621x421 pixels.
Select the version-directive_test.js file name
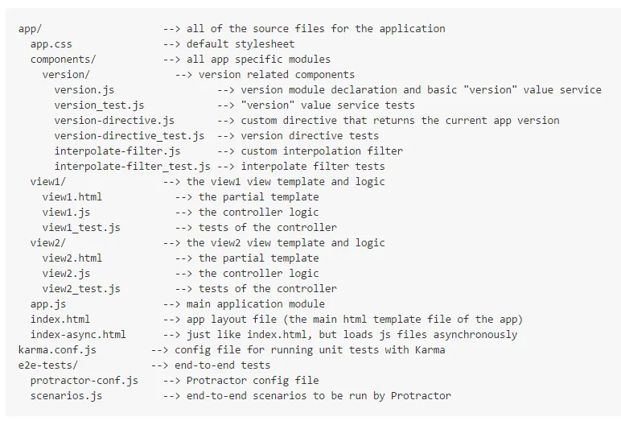pyautogui.click(x=130, y=136)
